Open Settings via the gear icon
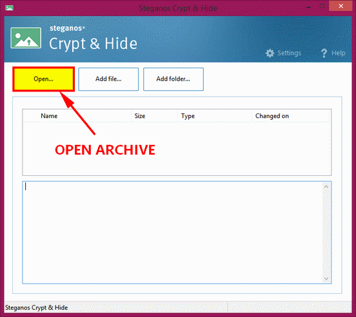Image resolution: width=356 pixels, height=317 pixels. click(x=270, y=53)
